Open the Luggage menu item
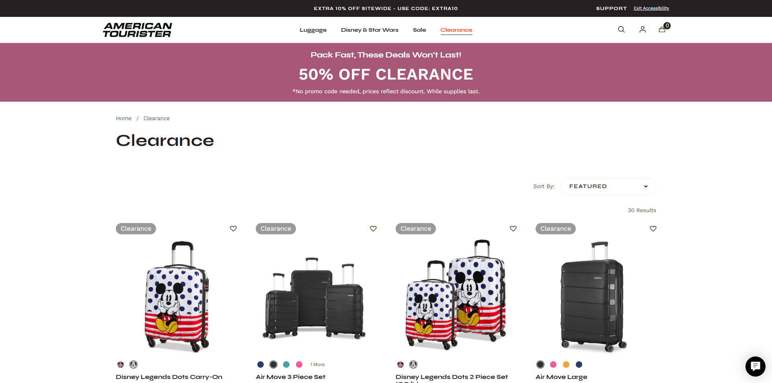The height and width of the screenshot is (383, 772). click(313, 30)
